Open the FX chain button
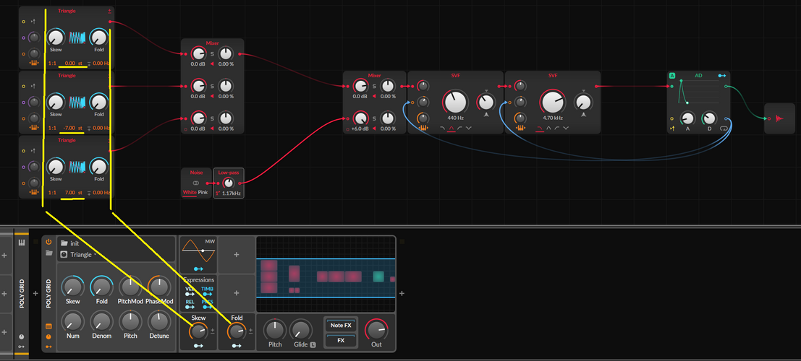801x361 pixels. click(x=341, y=340)
